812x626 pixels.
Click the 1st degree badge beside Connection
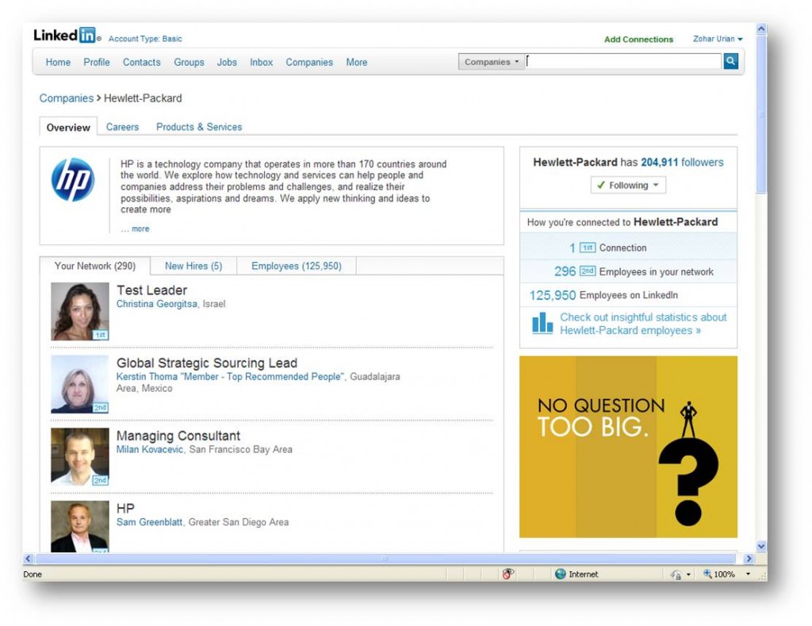point(587,248)
